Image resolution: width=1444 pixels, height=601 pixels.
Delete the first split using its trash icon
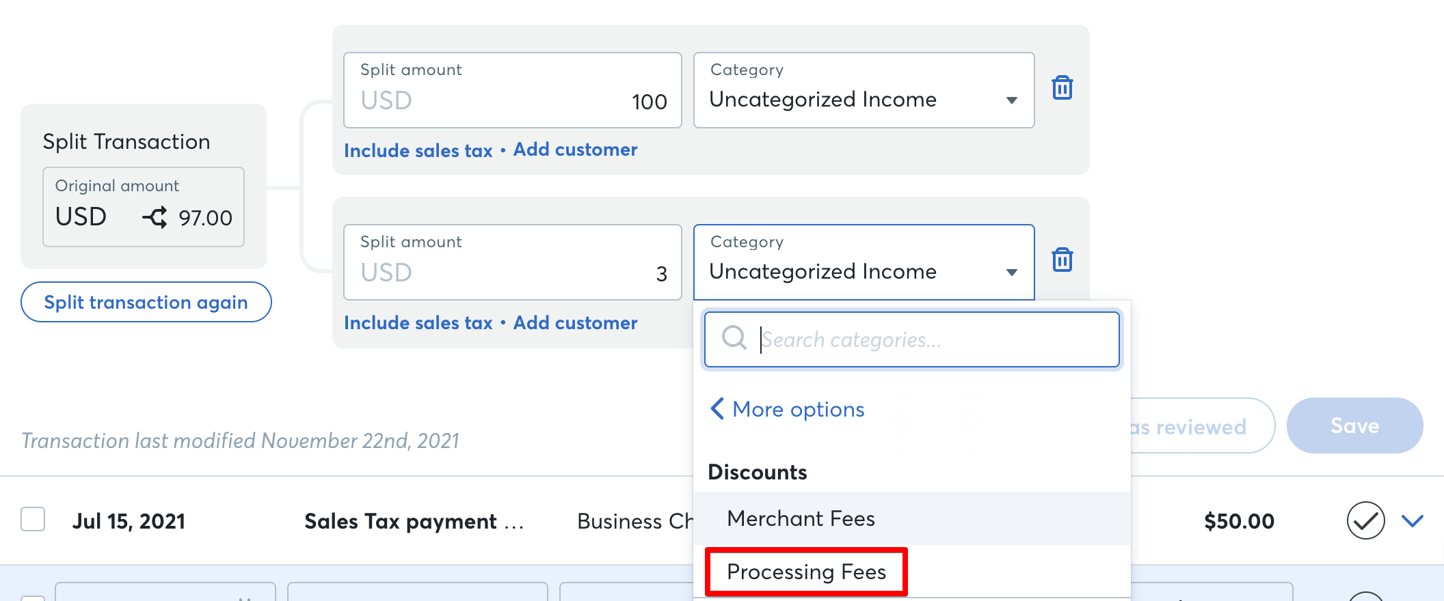click(x=1062, y=87)
